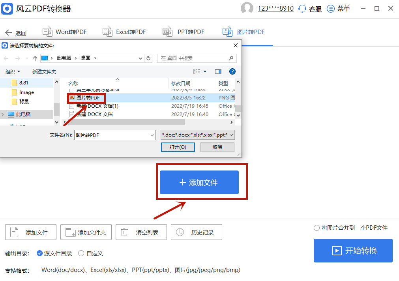This screenshot has width=399, height=281.
Task: Open the Word转PDF conversion tool
Action: tap(64, 32)
